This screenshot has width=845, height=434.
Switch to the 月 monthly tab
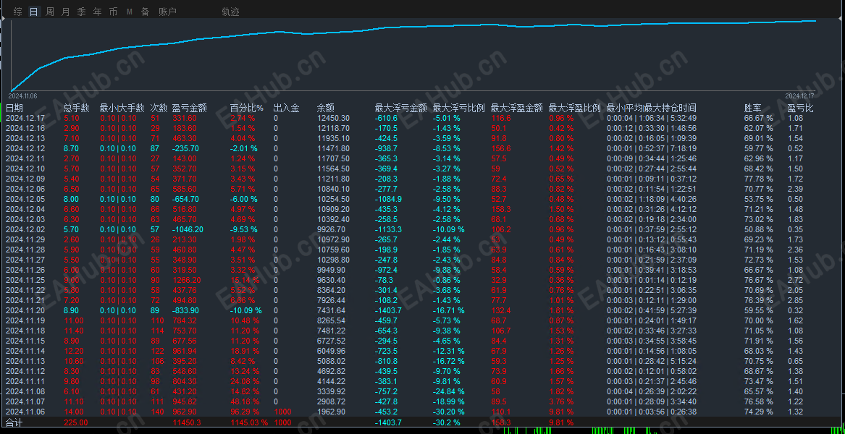click(x=66, y=12)
